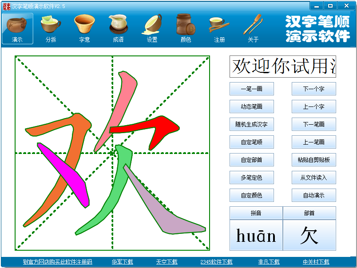Start 自动演示 automatic demonstration
Screen dimensions: 357x268
[313, 195]
